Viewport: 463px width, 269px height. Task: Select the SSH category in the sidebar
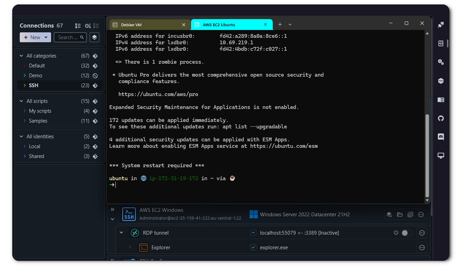click(x=33, y=85)
